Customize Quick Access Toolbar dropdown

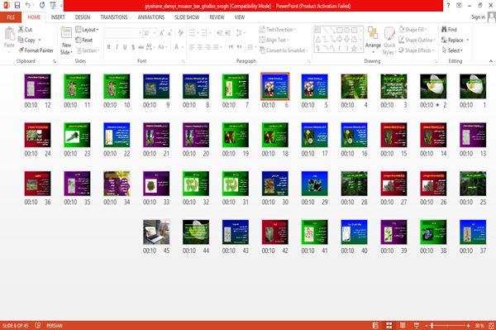(61, 6)
